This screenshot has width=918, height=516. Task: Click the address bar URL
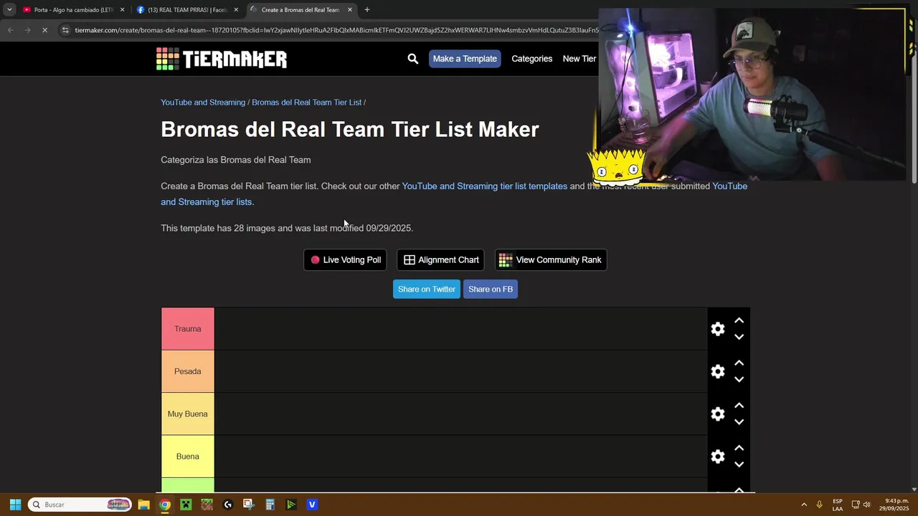click(x=336, y=30)
